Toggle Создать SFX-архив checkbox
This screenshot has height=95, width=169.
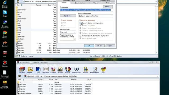[x=80, y=26]
